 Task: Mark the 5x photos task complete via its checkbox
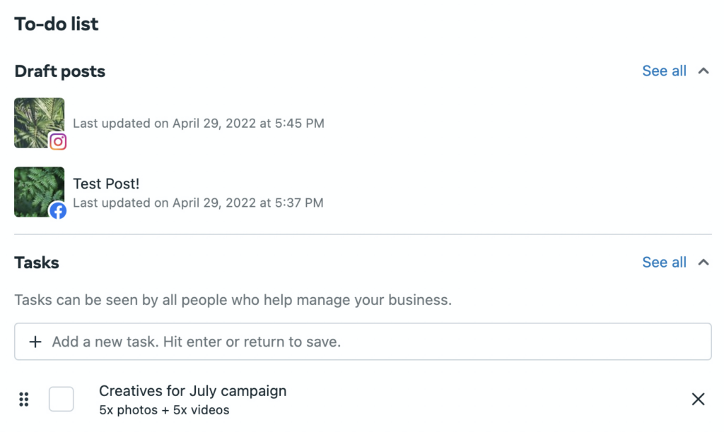[61, 399]
